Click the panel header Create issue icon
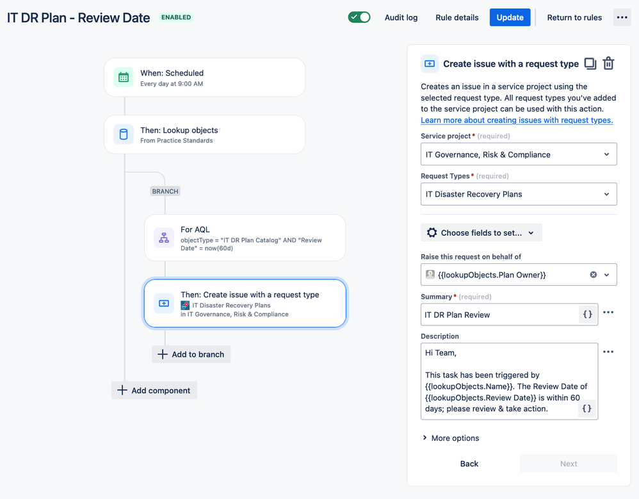Viewport: 639px width, 499px height. click(430, 63)
